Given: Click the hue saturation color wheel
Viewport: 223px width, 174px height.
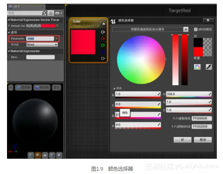Looking at the screenshot, I should tap(141, 60).
